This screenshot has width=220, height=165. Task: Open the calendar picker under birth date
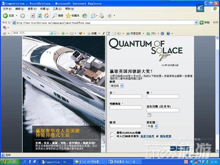click(149, 115)
